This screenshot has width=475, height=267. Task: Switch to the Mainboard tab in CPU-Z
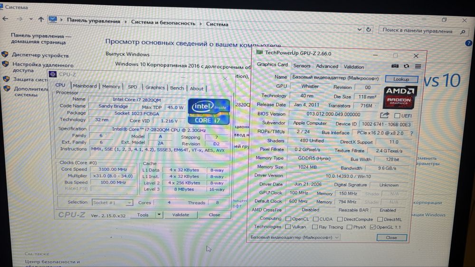point(85,86)
